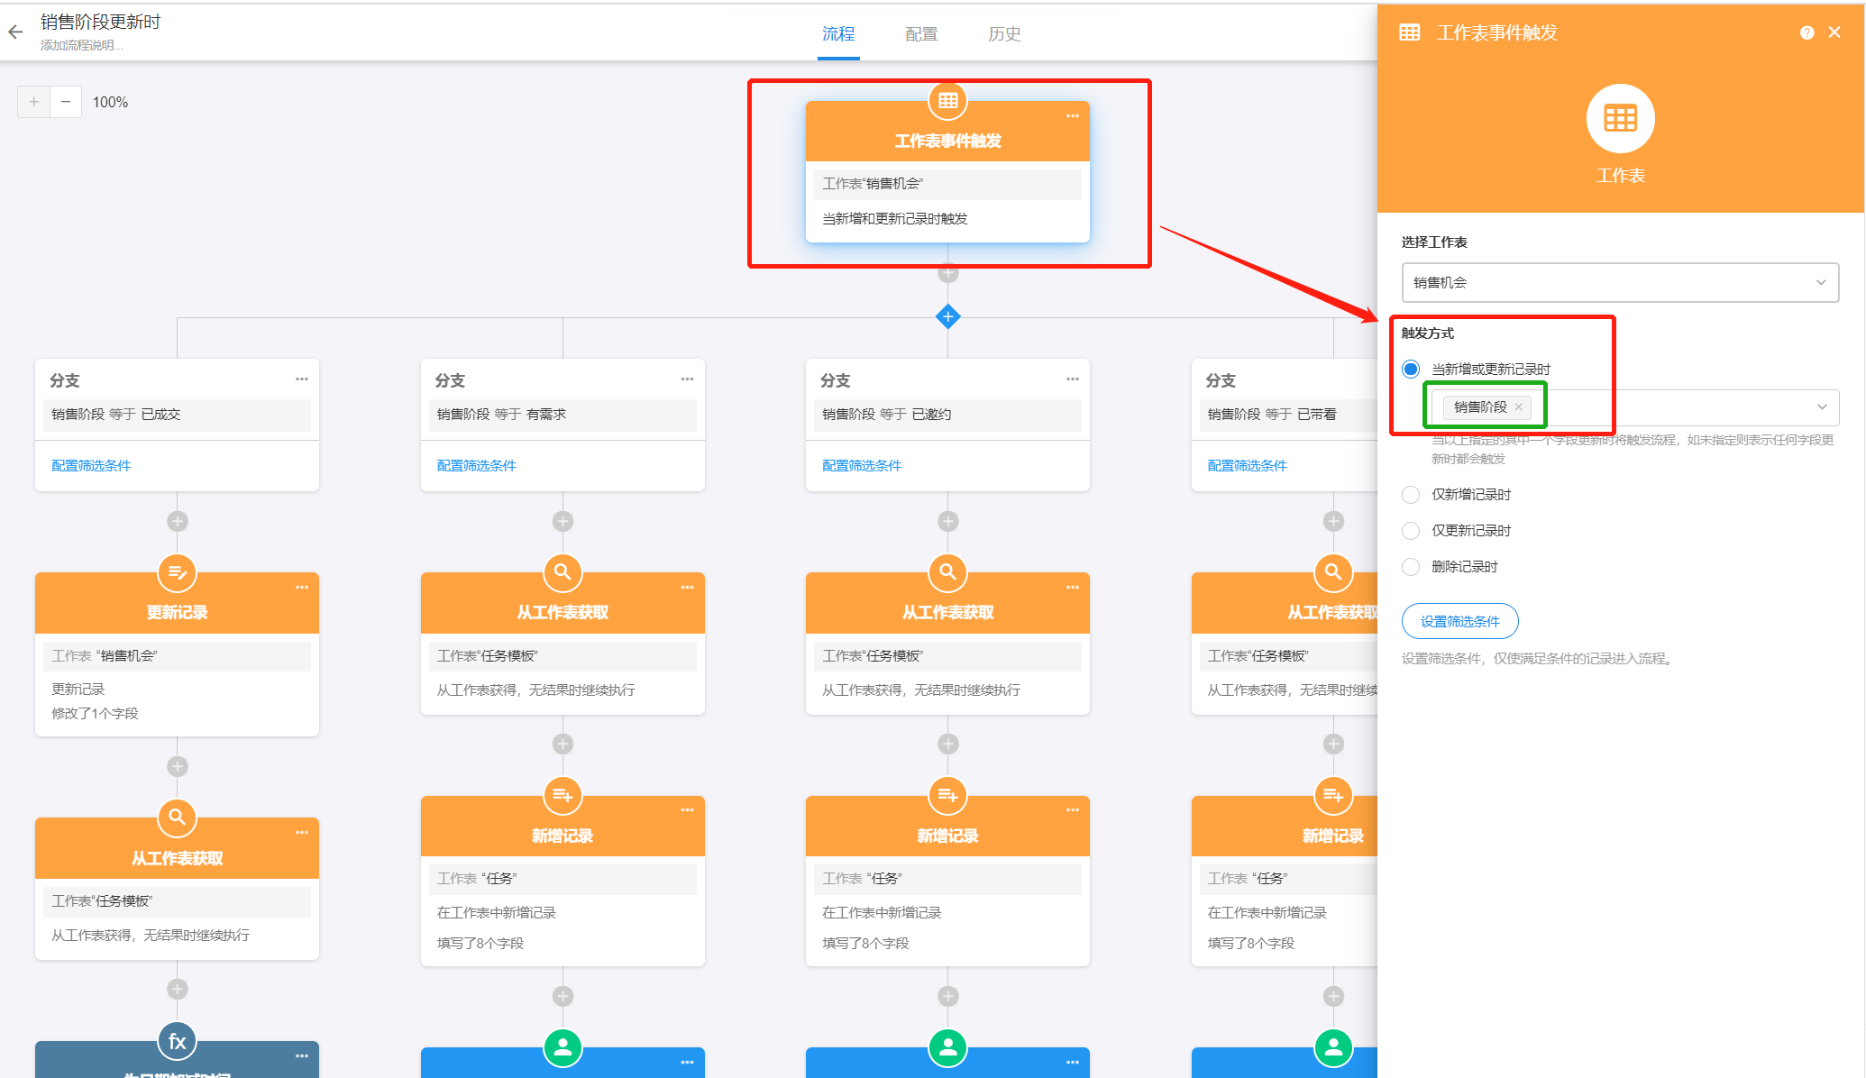The width and height of the screenshot is (1866, 1078).
Task: Click the zoom in plus button
Action: click(x=33, y=102)
